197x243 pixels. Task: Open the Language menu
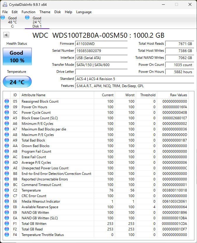click(84, 12)
